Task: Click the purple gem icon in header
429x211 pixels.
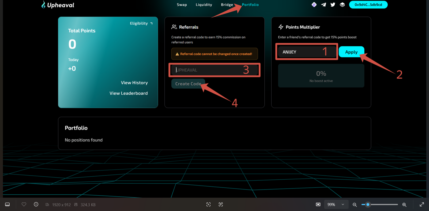Action: tap(314, 5)
